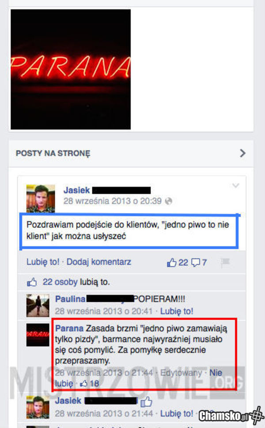Like the post with Lubię to! link

tap(43, 262)
